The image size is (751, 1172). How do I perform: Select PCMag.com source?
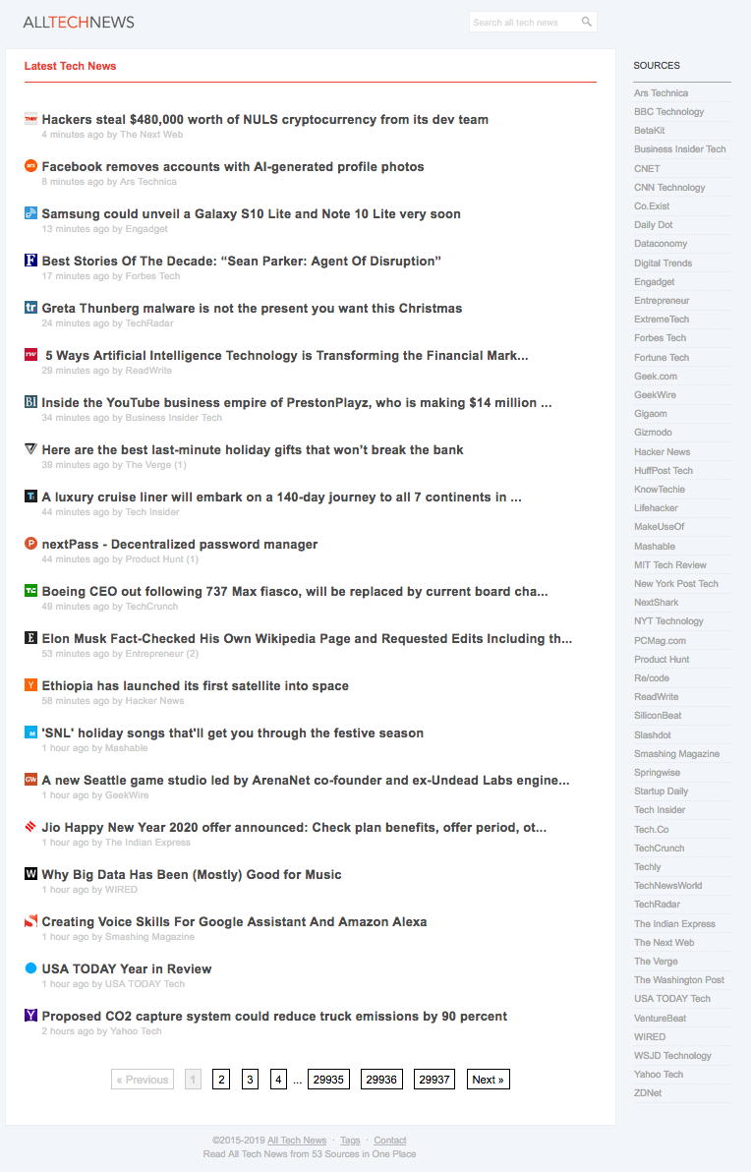click(660, 640)
